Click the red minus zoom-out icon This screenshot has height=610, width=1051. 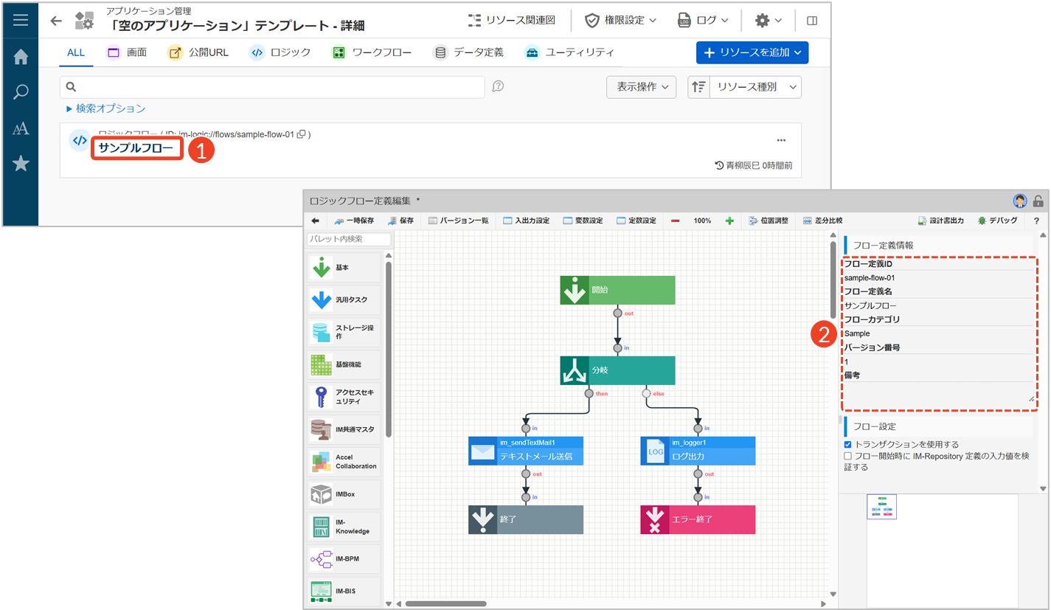[x=675, y=221]
